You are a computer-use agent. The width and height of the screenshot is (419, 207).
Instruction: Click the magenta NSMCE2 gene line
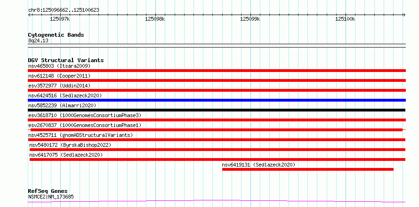pyautogui.click(x=217, y=201)
